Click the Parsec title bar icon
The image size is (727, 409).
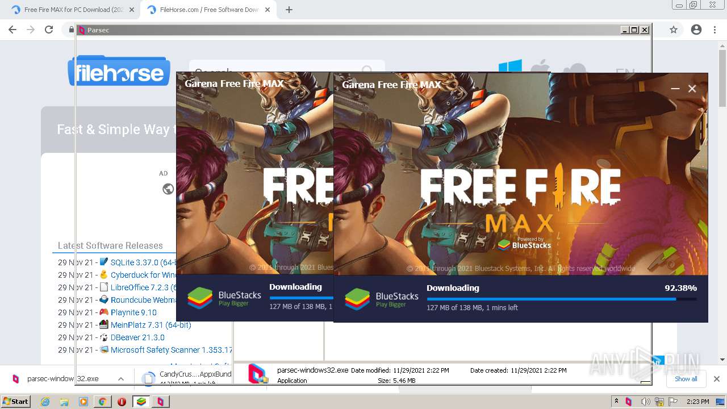pos(82,30)
